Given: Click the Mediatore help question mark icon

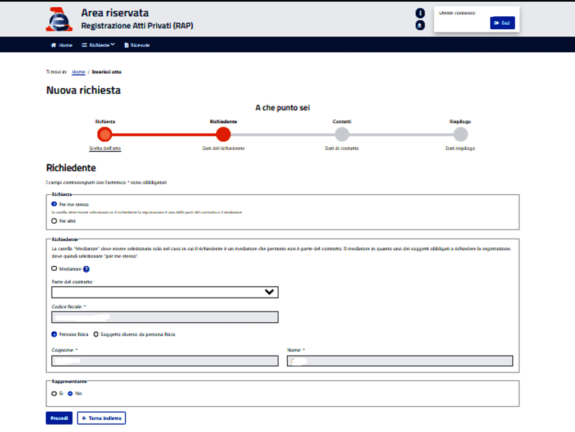Looking at the screenshot, I should [x=87, y=269].
